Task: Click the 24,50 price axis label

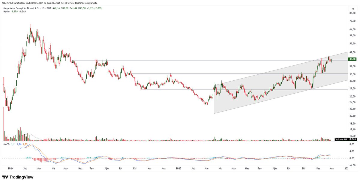Action: pyautogui.click(x=352, y=102)
